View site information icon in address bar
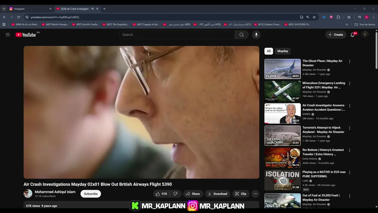The height and width of the screenshot is (213, 378). (x=27, y=17)
